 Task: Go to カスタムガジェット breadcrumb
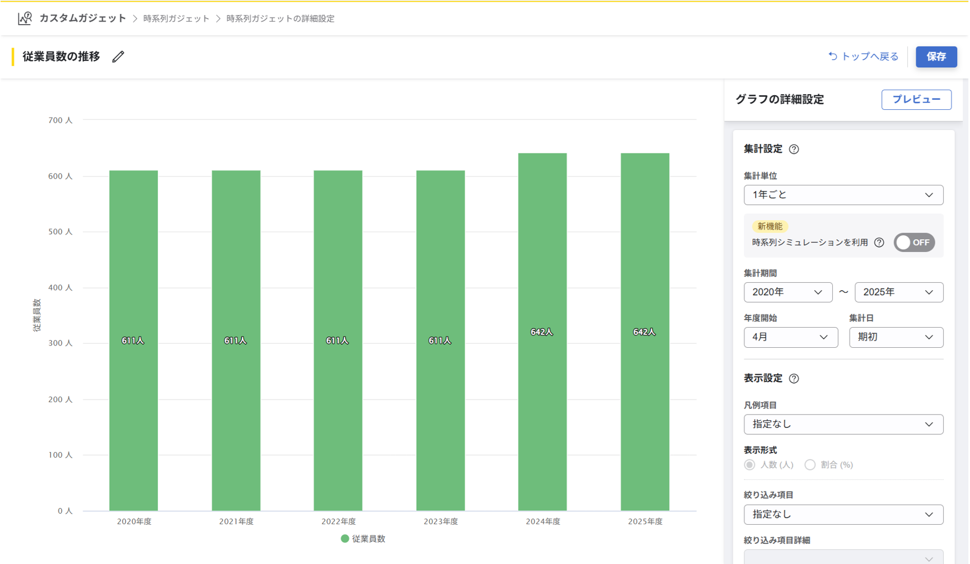coord(82,18)
